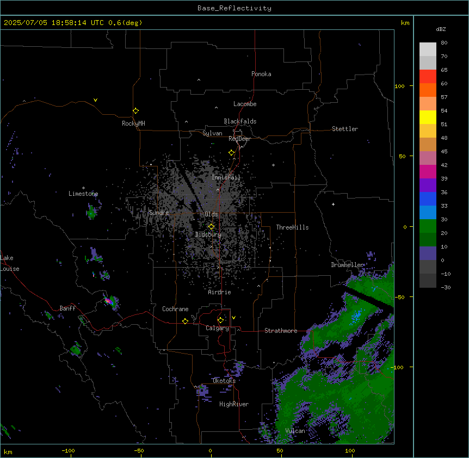Image resolution: width=469 pixels, height=458 pixels.
Task: Select the Airdrie city label
Action: [x=219, y=292]
